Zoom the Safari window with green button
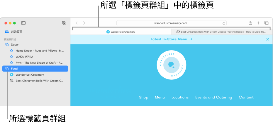 click(14, 23)
